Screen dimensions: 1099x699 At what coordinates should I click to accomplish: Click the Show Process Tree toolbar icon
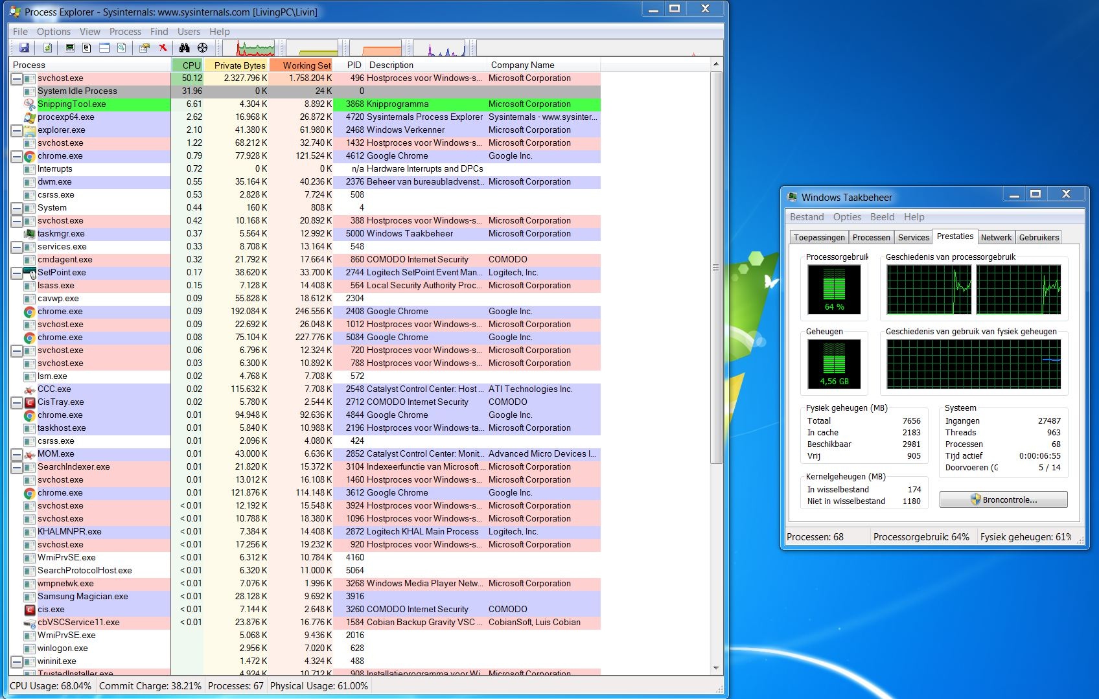[x=87, y=48]
